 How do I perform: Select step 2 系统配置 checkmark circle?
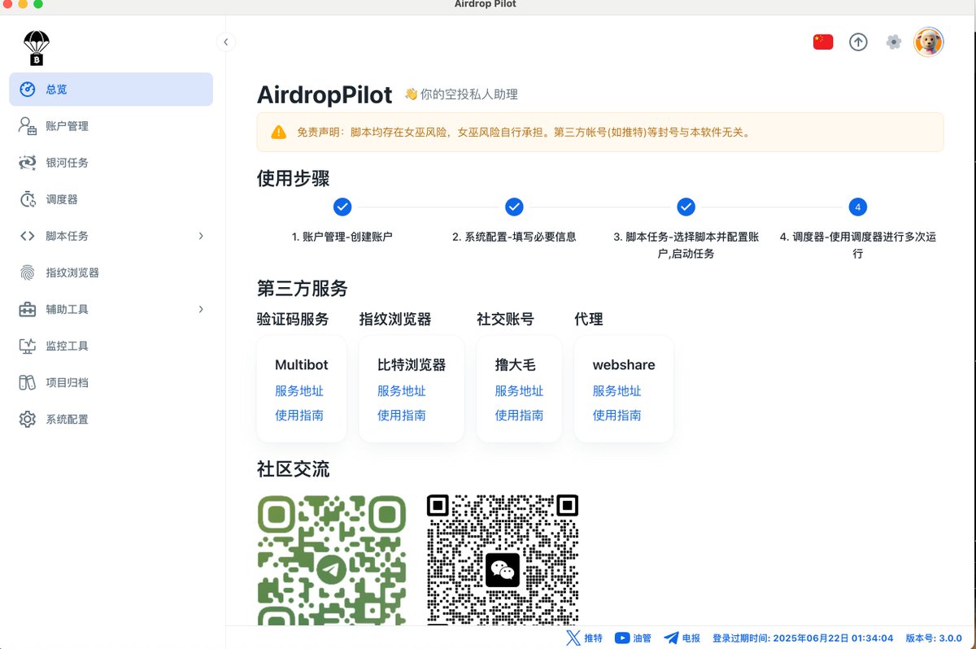pos(514,207)
